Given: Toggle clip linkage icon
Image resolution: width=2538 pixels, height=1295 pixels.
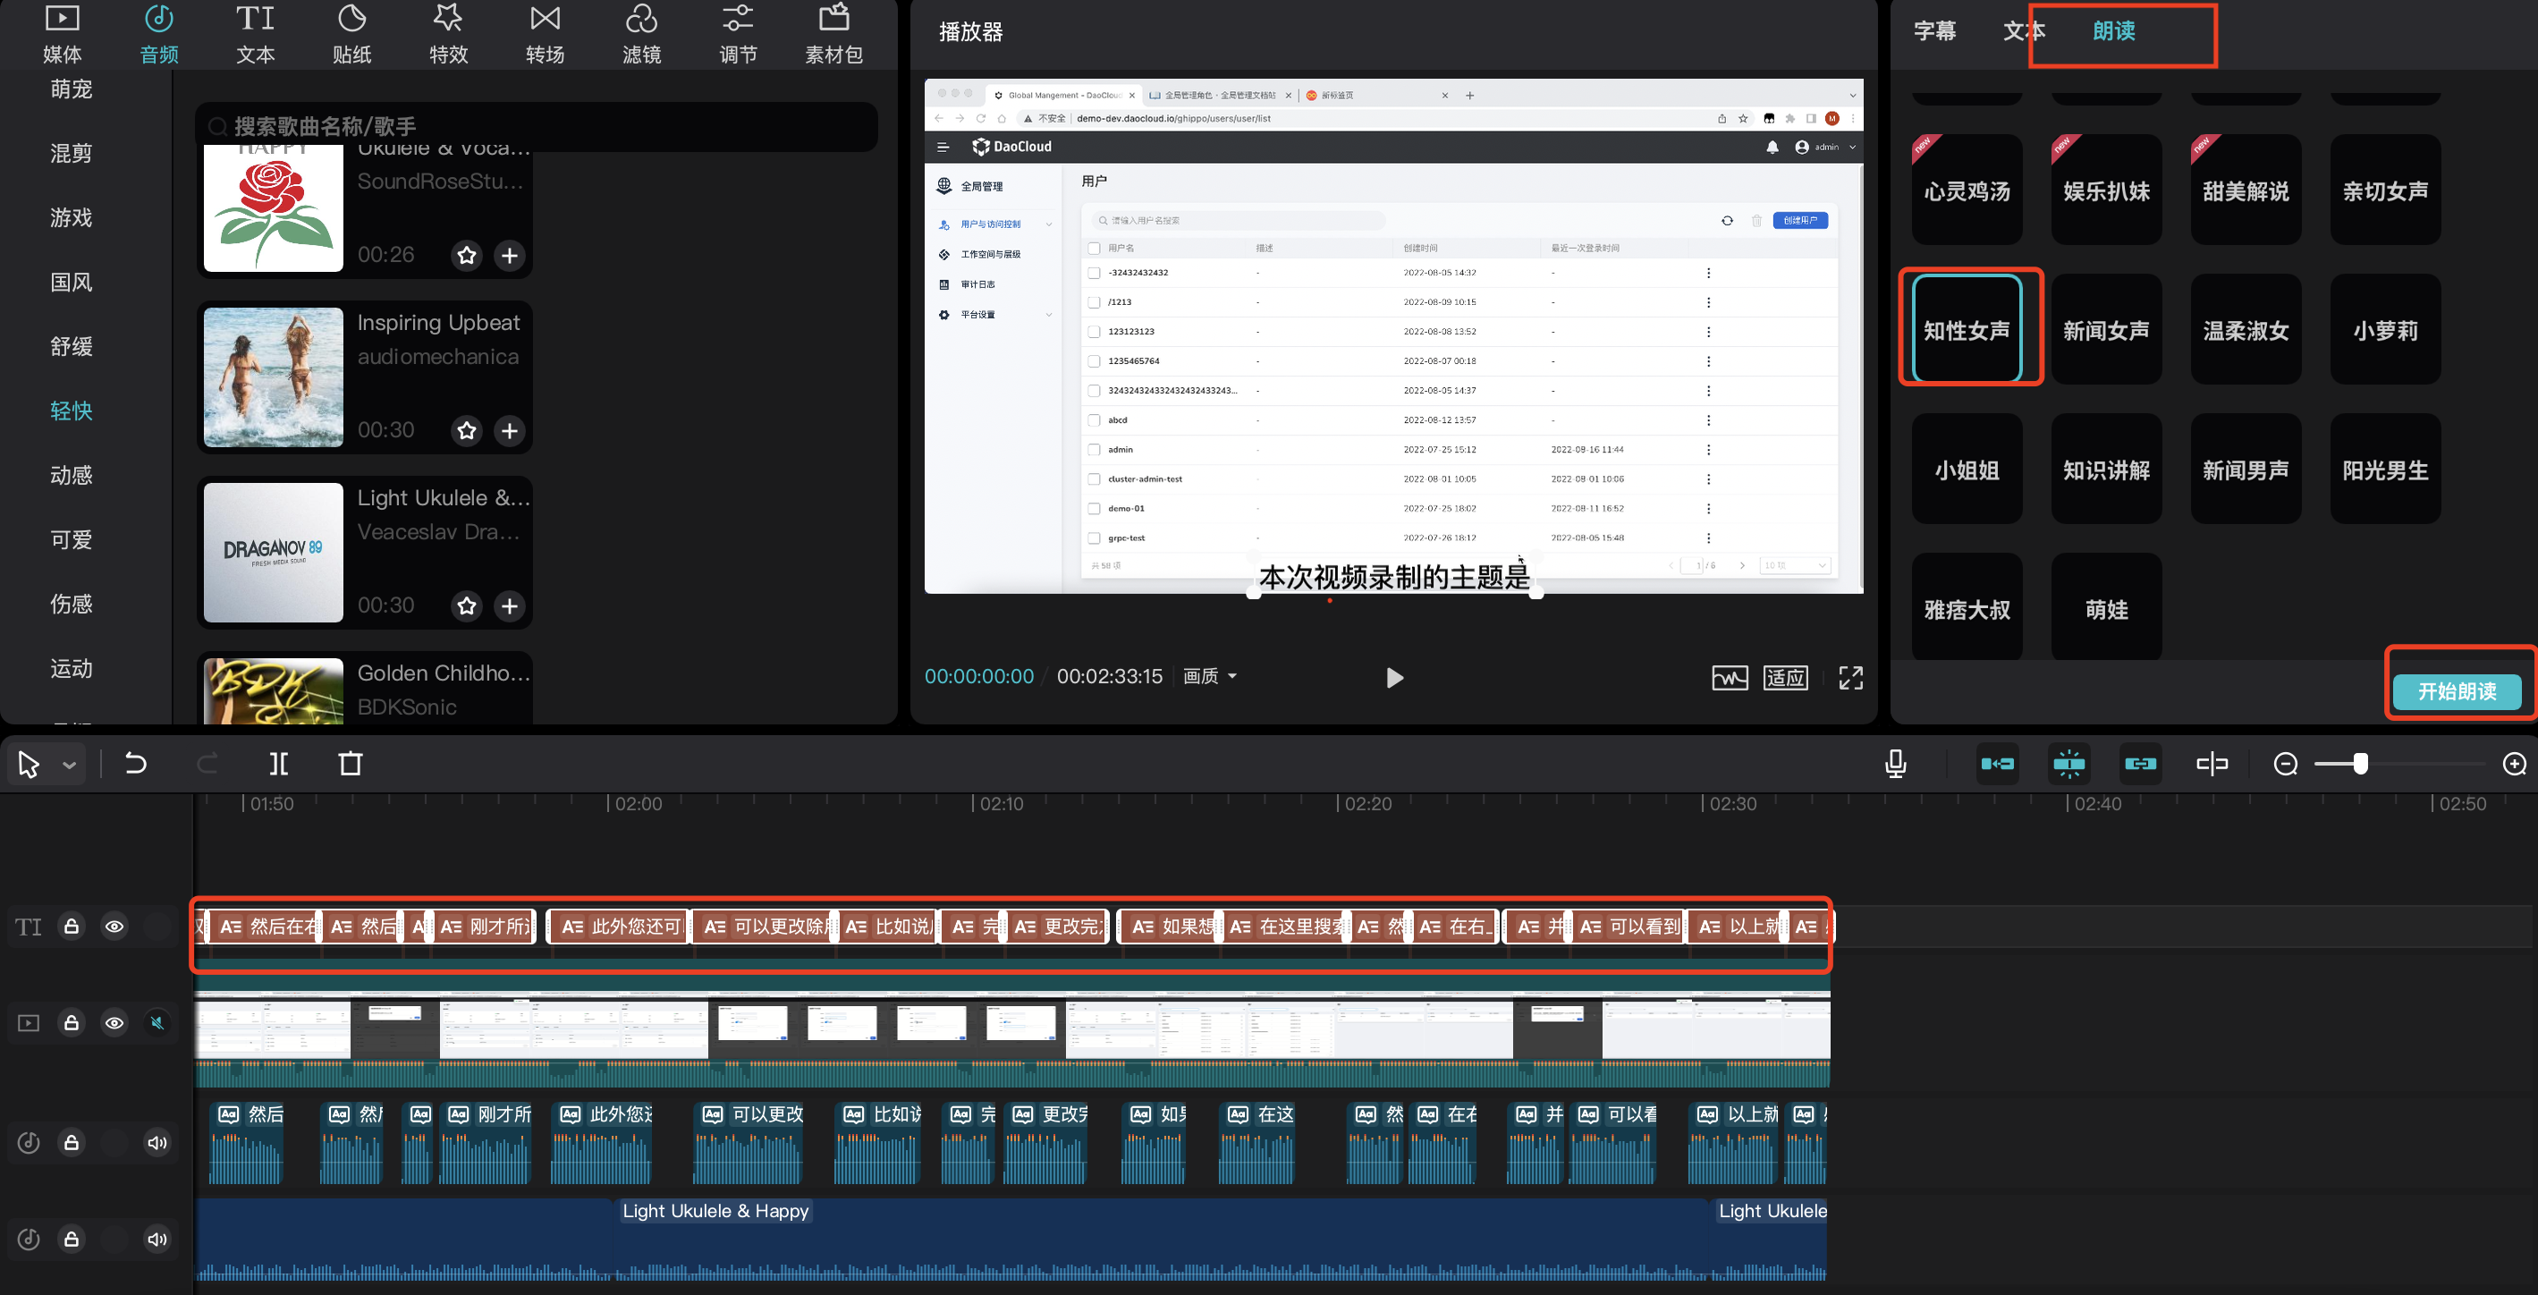Looking at the screenshot, I should [x=2140, y=764].
